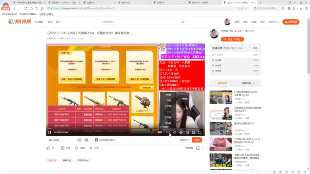Open the user avatar in header
This screenshot has width=310, height=174.
point(227,22)
